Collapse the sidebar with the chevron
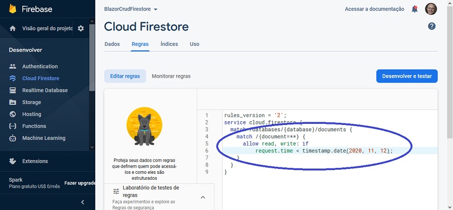Viewport: 453px width, 210px height. point(82,202)
